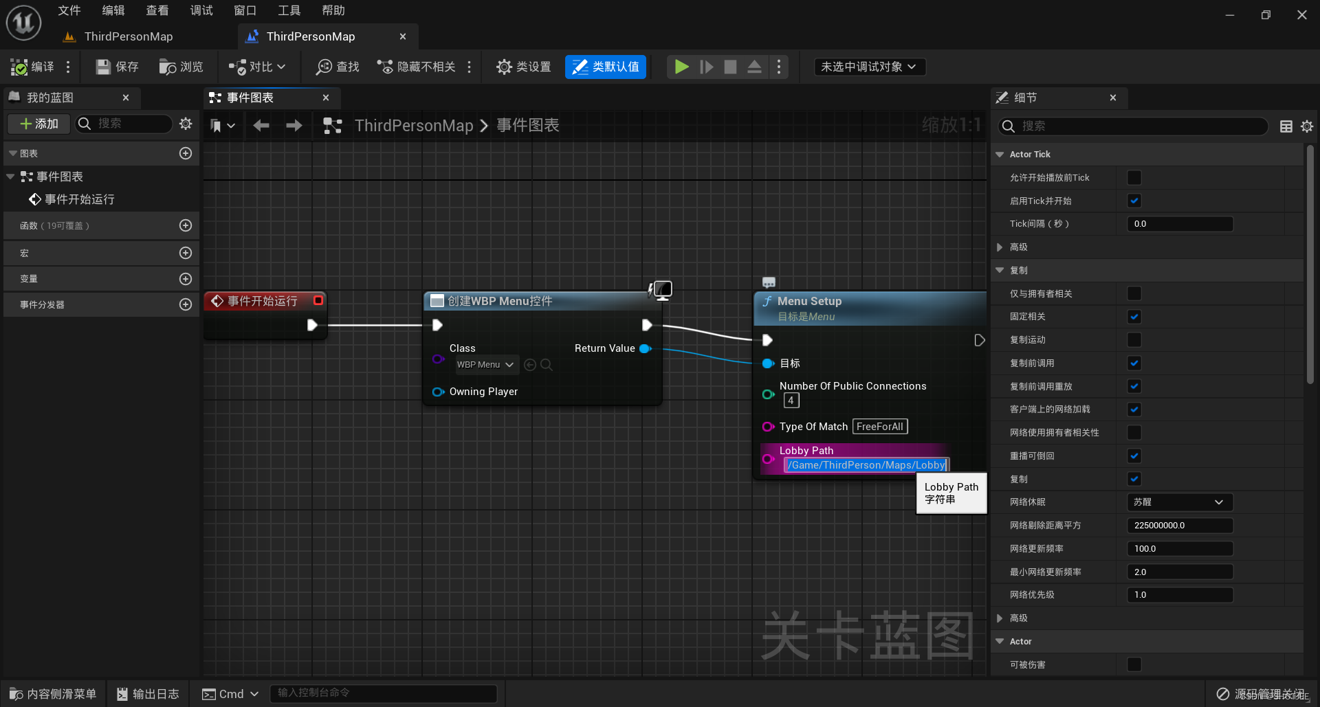
Task: Open Source Control (源码管理) status
Action: [1262, 694]
